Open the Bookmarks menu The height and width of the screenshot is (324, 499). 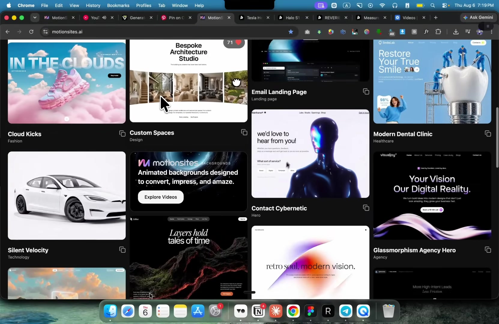click(x=118, y=5)
